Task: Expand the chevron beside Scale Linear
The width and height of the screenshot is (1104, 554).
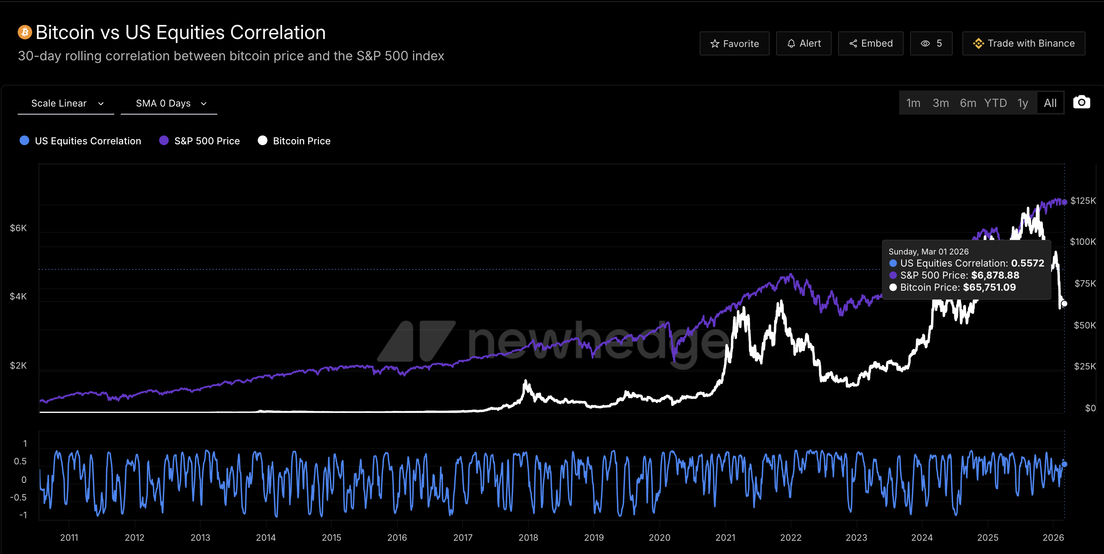Action: tap(101, 104)
